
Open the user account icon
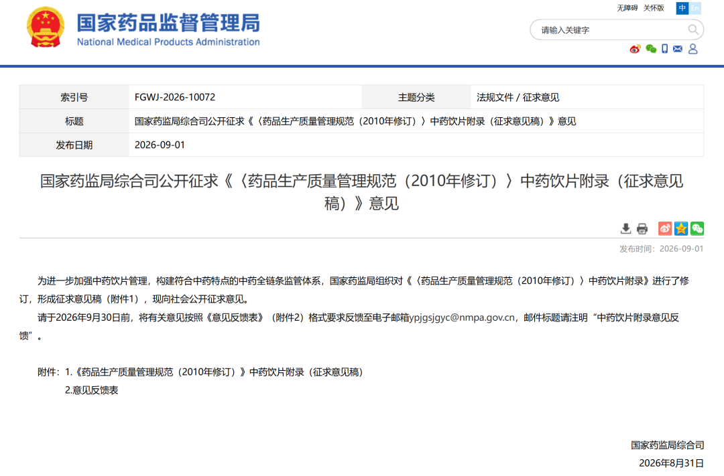click(x=692, y=49)
